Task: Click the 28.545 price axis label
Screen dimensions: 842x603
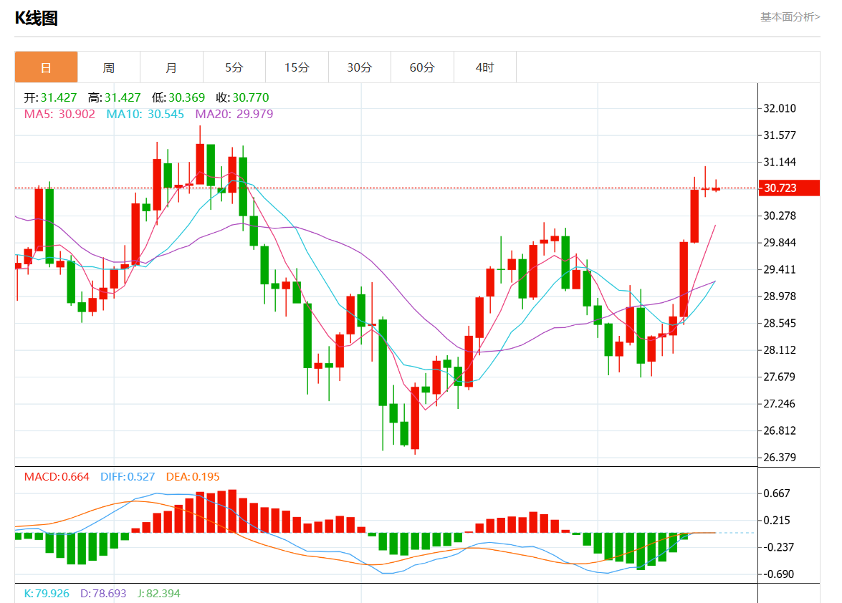Action: coord(780,323)
